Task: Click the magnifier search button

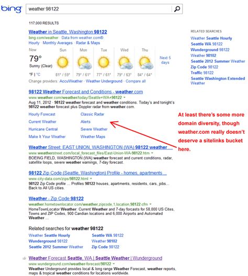Action: [x=177, y=9]
